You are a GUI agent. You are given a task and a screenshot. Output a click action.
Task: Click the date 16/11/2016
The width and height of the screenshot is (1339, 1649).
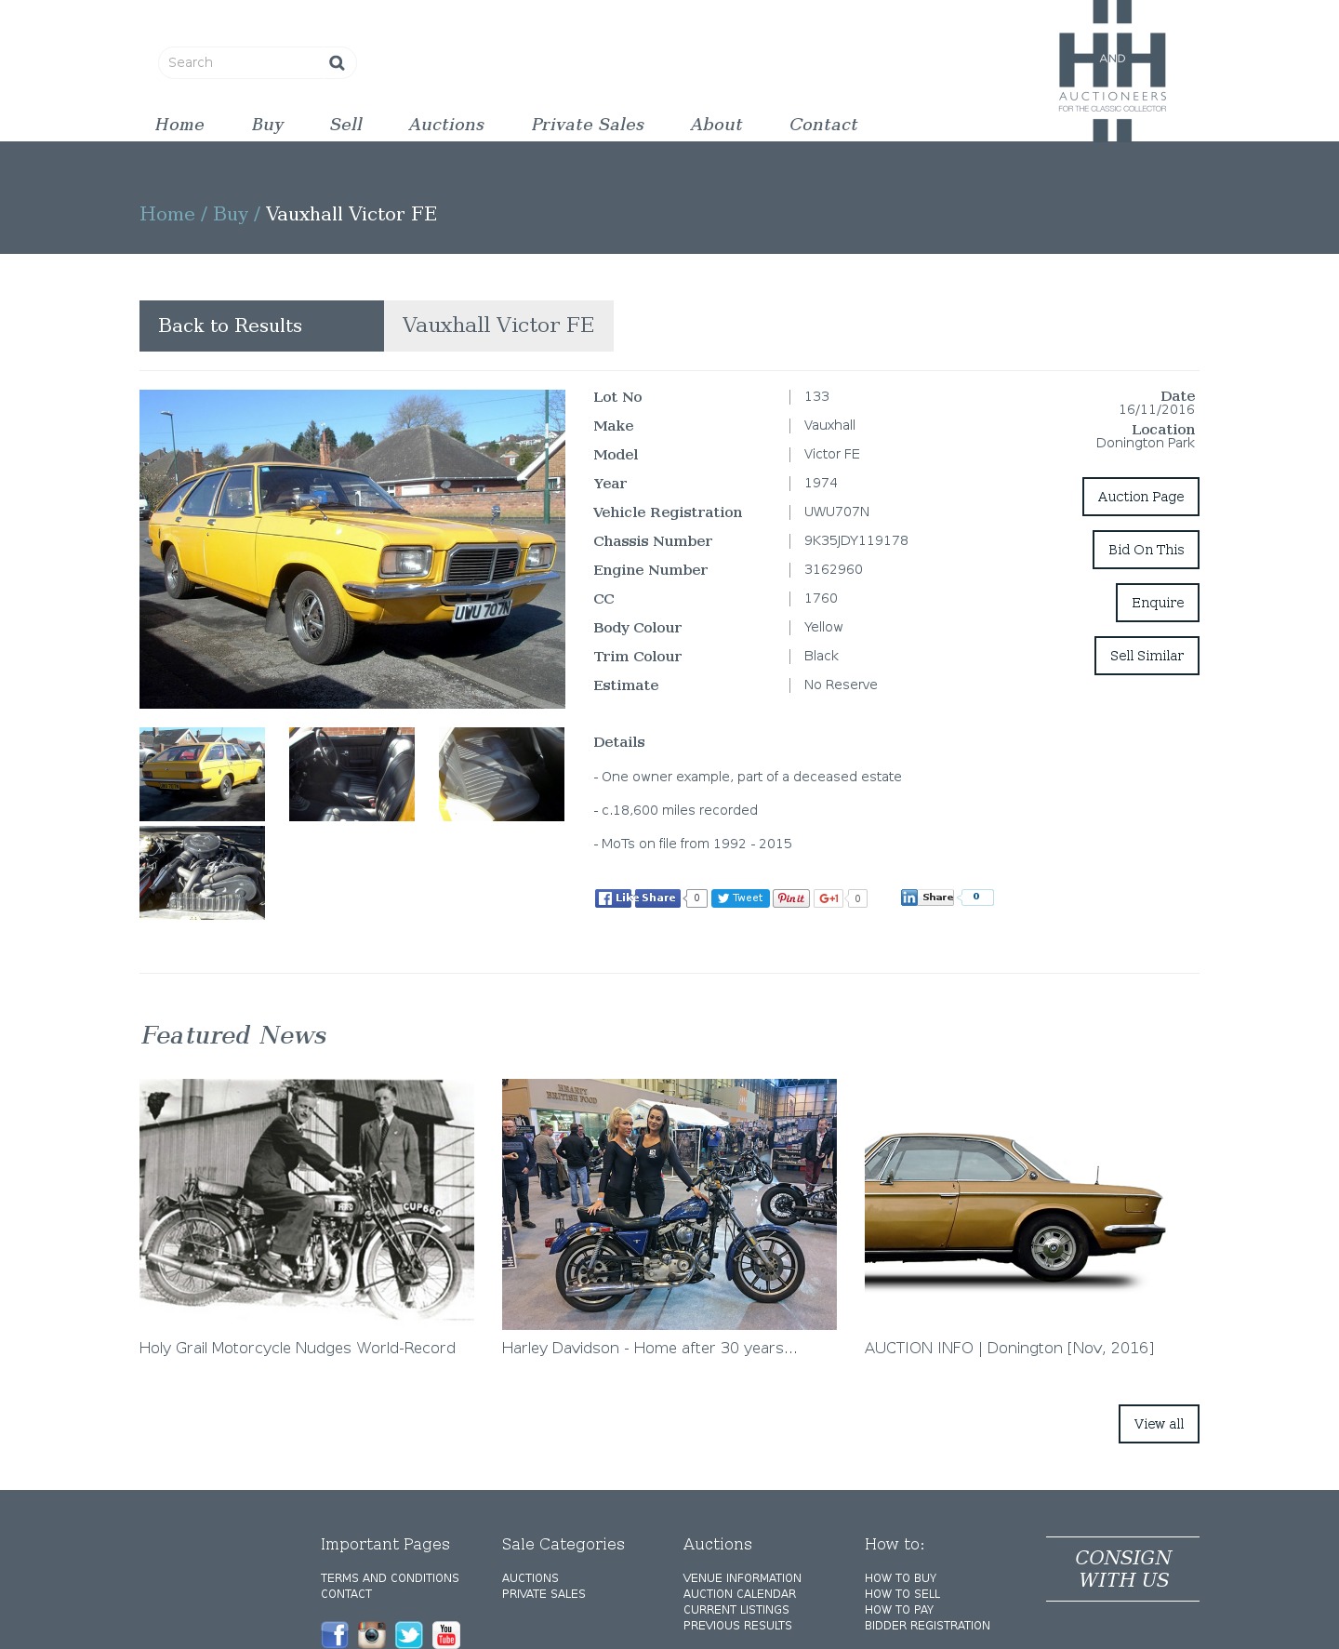1157,409
